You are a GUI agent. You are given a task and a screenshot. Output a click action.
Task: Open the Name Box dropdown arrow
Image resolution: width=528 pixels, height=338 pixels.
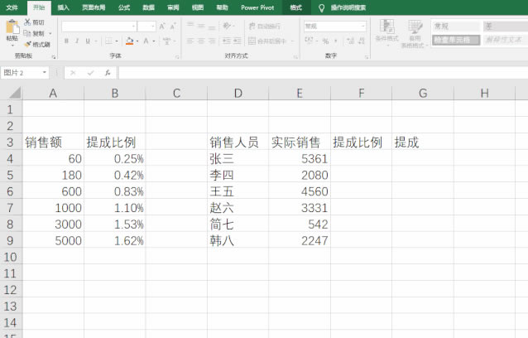point(44,72)
